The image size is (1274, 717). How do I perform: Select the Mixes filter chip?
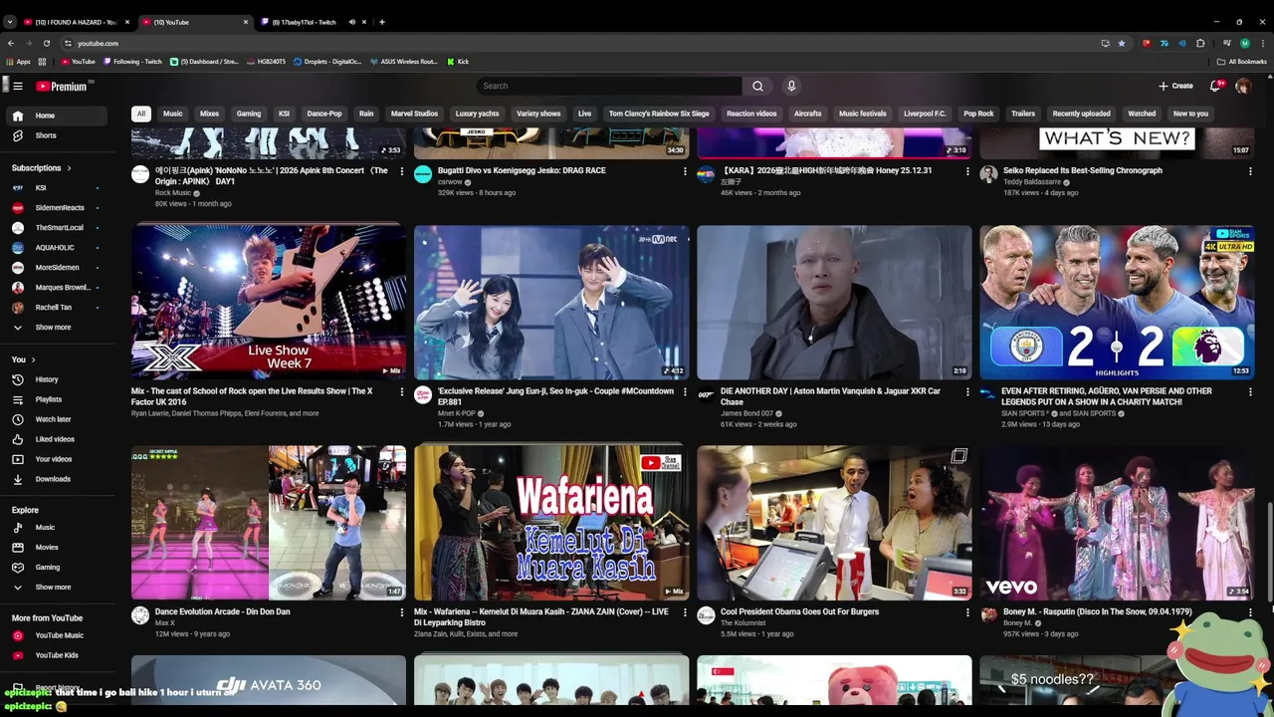(209, 114)
